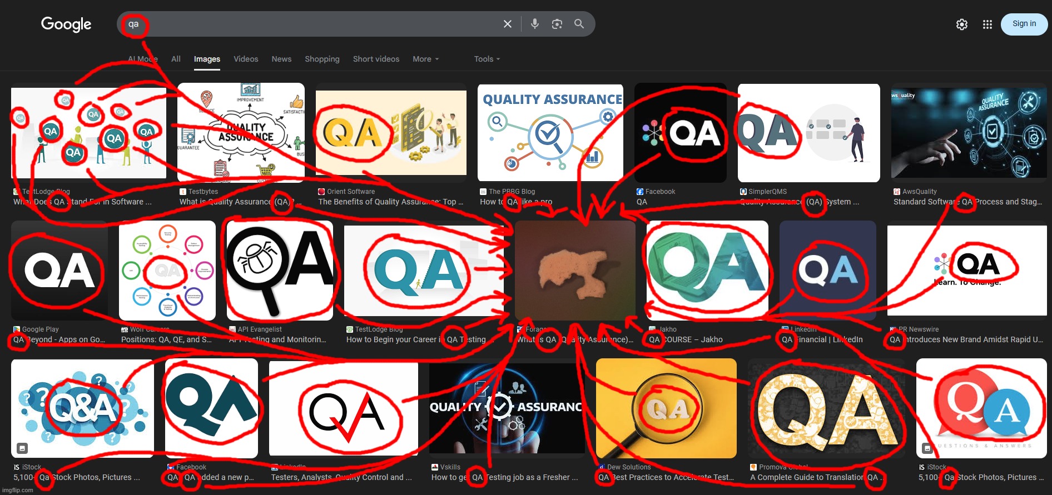This screenshot has width=1052, height=495.
Task: Open the Testbytes Quality Assurance diagram image
Action: (x=241, y=133)
